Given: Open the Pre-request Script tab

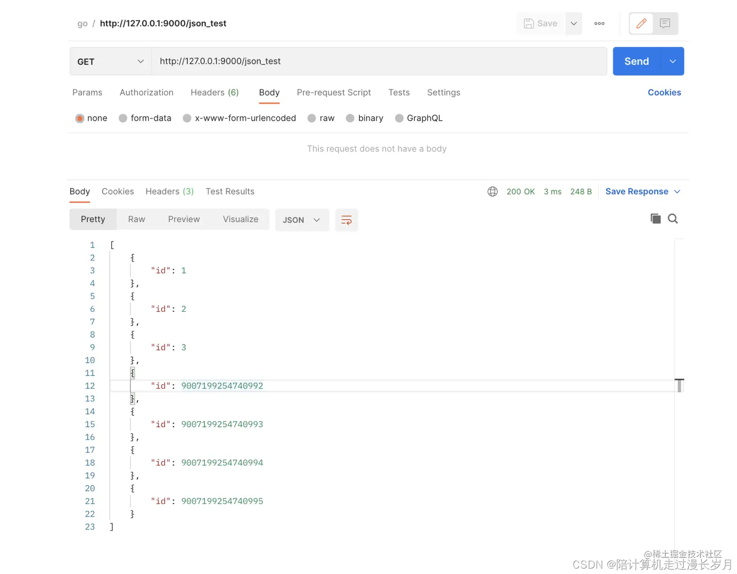Looking at the screenshot, I should pyautogui.click(x=334, y=93).
